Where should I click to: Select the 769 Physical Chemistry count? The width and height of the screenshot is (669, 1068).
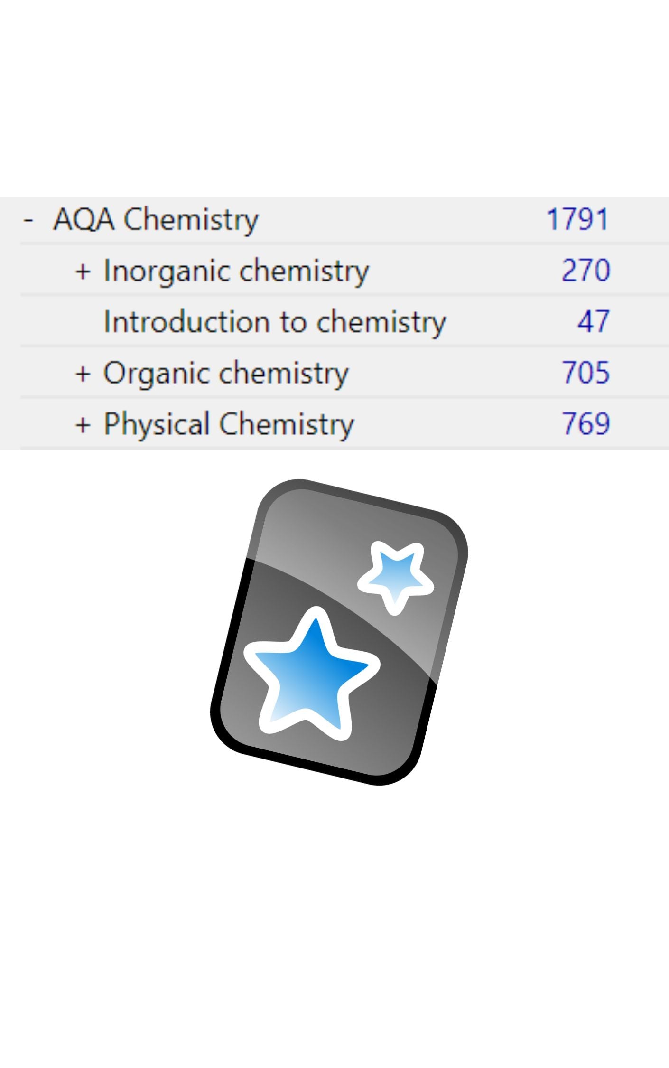coord(585,424)
